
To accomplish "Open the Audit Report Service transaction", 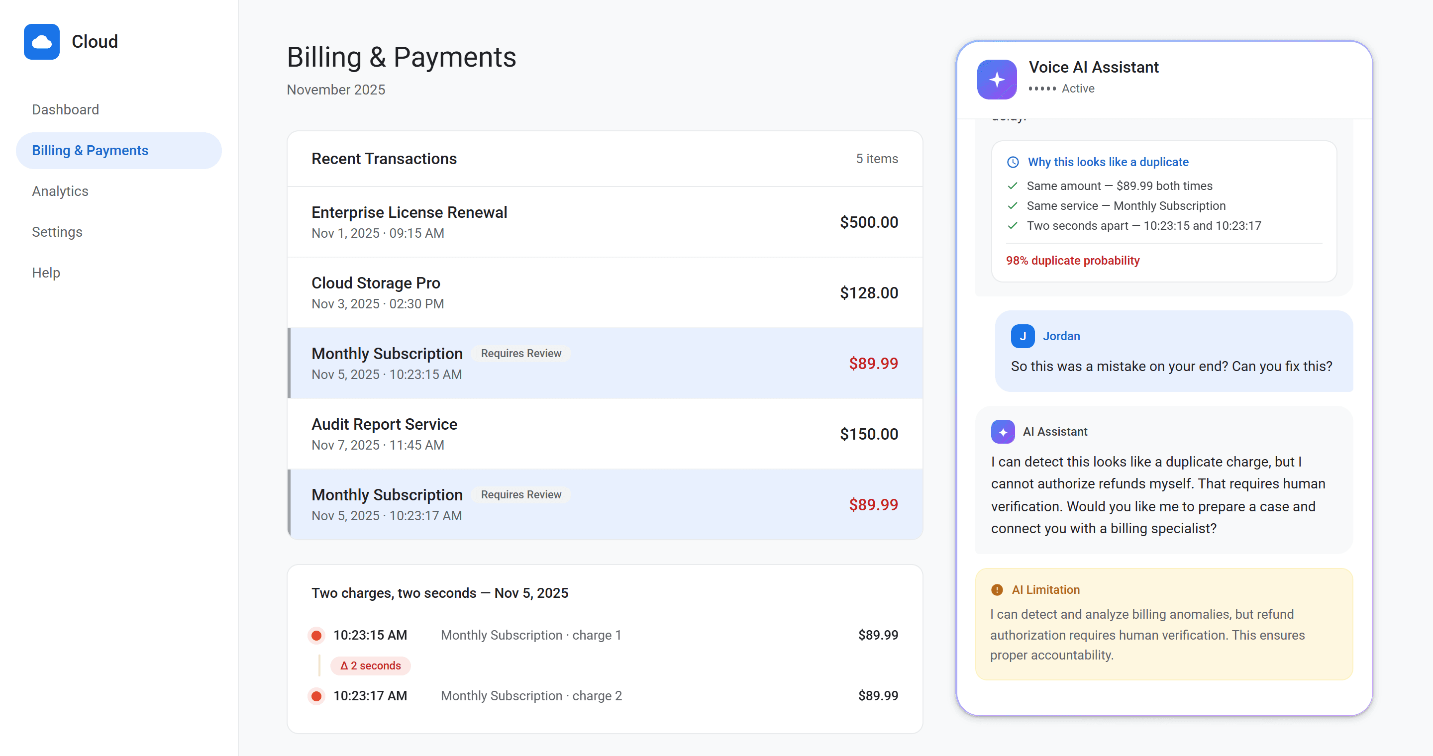I will [605, 434].
